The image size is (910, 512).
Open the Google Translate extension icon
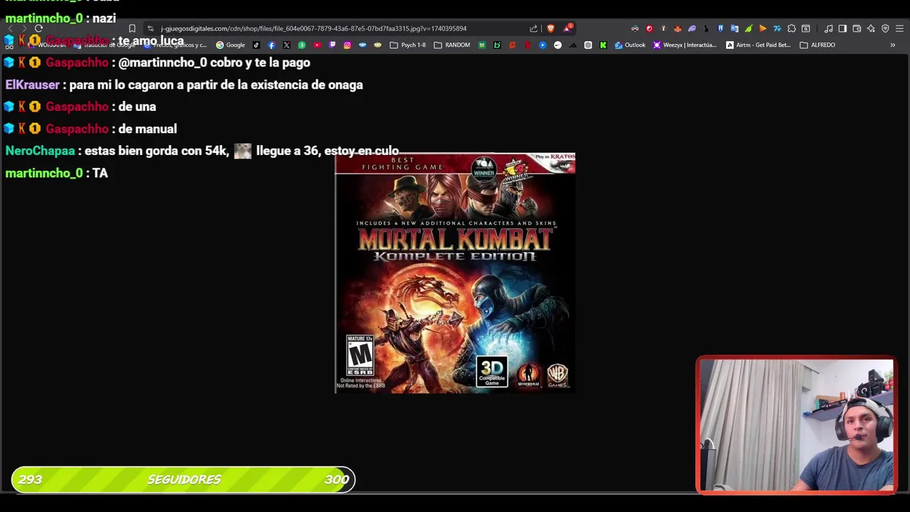(x=734, y=28)
